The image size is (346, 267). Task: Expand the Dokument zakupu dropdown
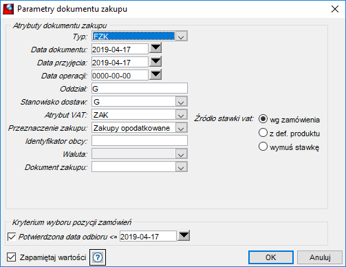(181, 167)
